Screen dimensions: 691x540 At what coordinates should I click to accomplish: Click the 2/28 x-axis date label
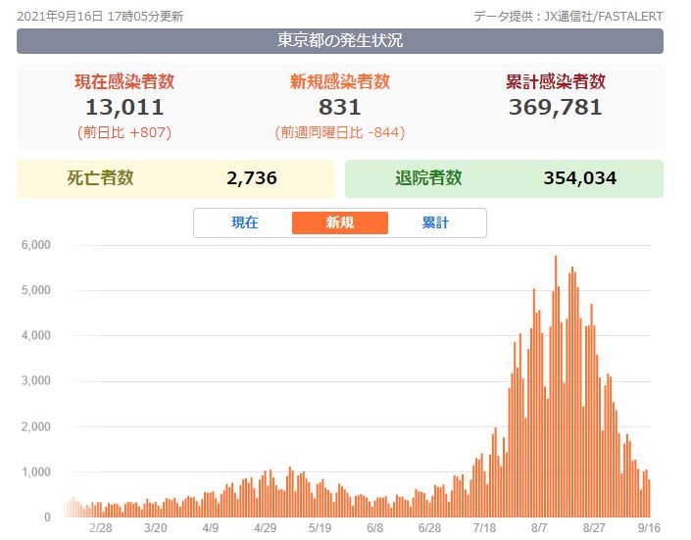coord(101,528)
